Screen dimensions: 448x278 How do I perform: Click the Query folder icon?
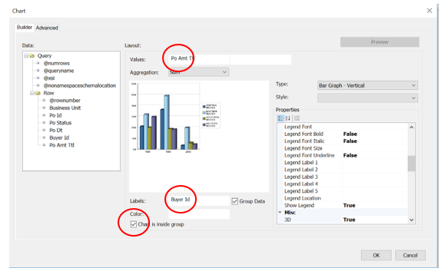pyautogui.click(x=32, y=55)
